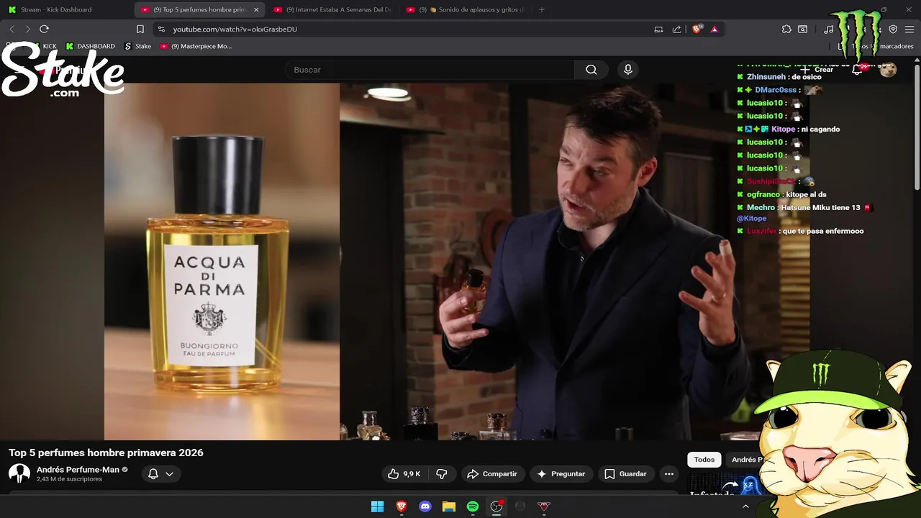Switch to Internet Estaba A Semanas tab
The width and height of the screenshot is (921, 518).
click(332, 9)
